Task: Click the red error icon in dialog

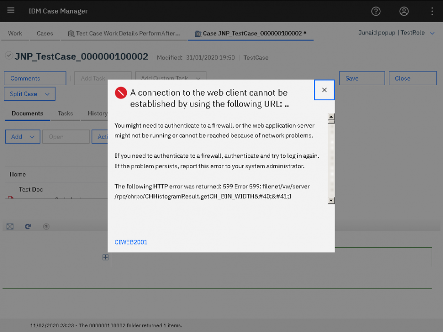Action: pyautogui.click(x=121, y=93)
